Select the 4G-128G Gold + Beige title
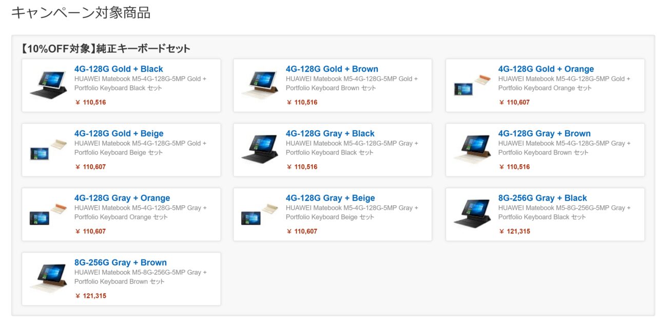 (119, 134)
